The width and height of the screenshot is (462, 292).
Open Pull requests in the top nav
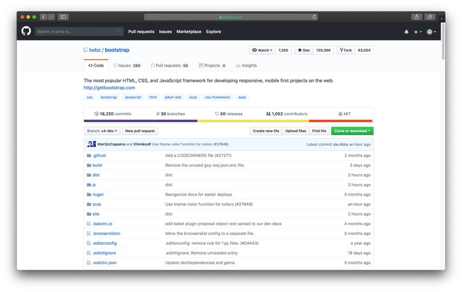(141, 32)
